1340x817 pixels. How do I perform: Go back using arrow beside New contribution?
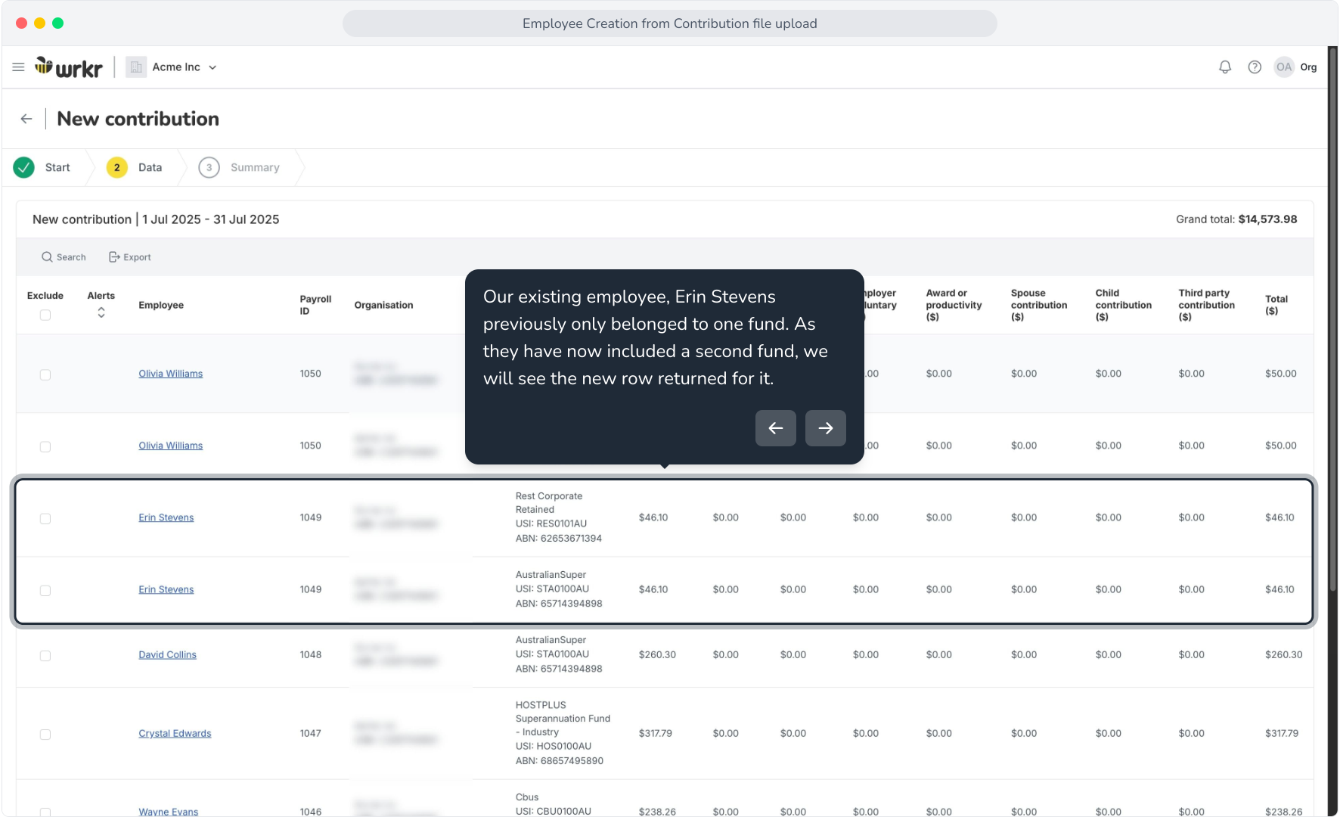point(26,119)
